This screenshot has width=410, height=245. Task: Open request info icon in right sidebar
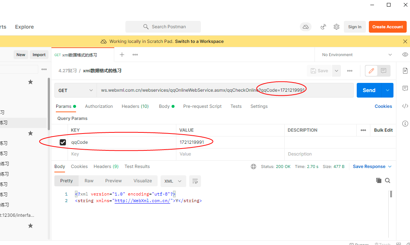405,123
